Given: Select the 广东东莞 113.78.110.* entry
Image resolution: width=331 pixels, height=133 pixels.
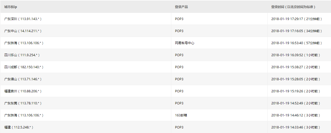Looking at the screenshot, I should [23, 103].
